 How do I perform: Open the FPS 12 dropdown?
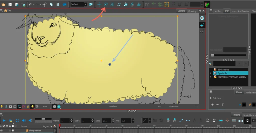click(133, 121)
